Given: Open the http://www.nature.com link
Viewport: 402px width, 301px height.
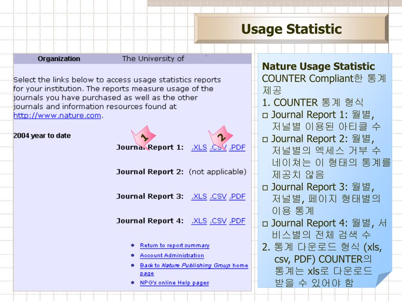Looking at the screenshot, I should 57,116.
